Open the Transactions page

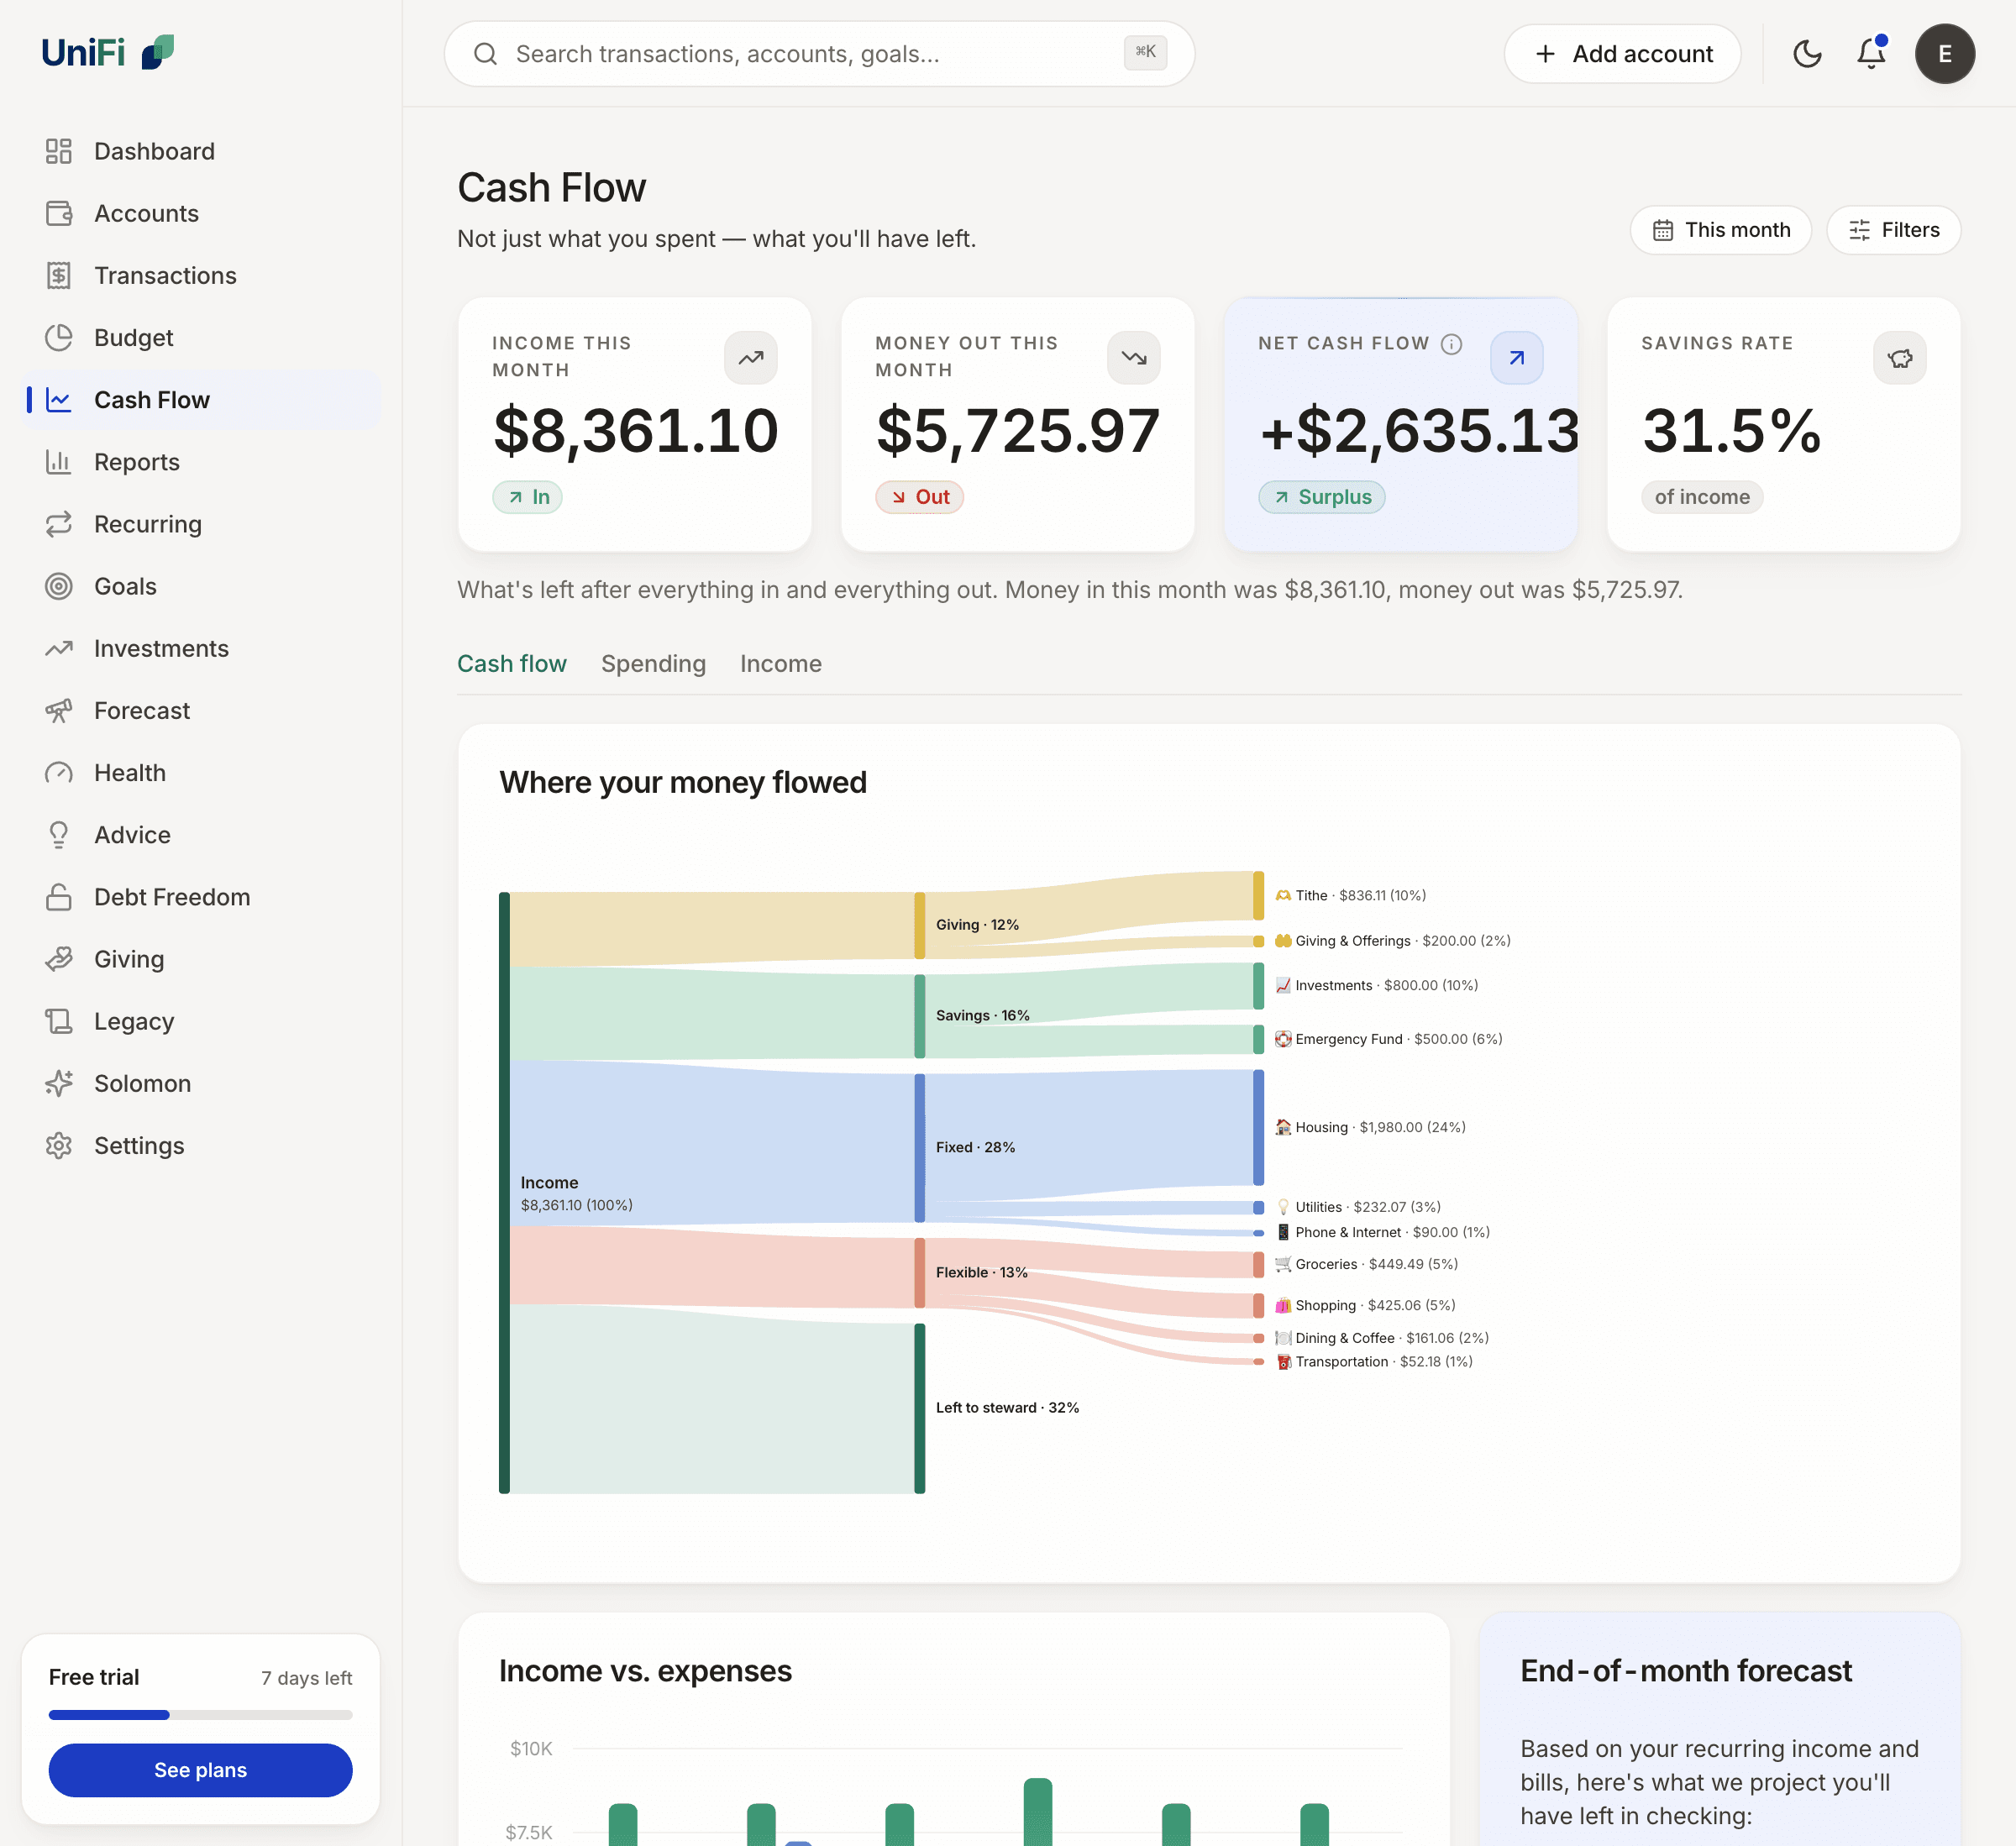point(201,275)
